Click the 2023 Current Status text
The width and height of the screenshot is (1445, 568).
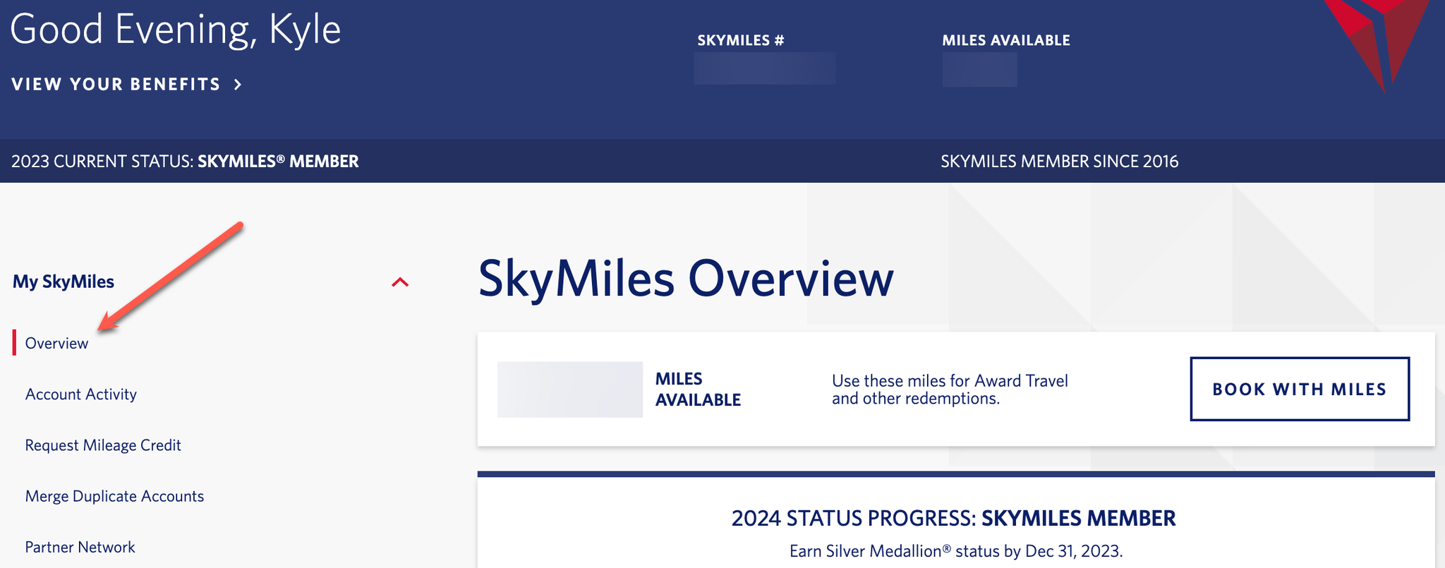pyautogui.click(x=185, y=162)
